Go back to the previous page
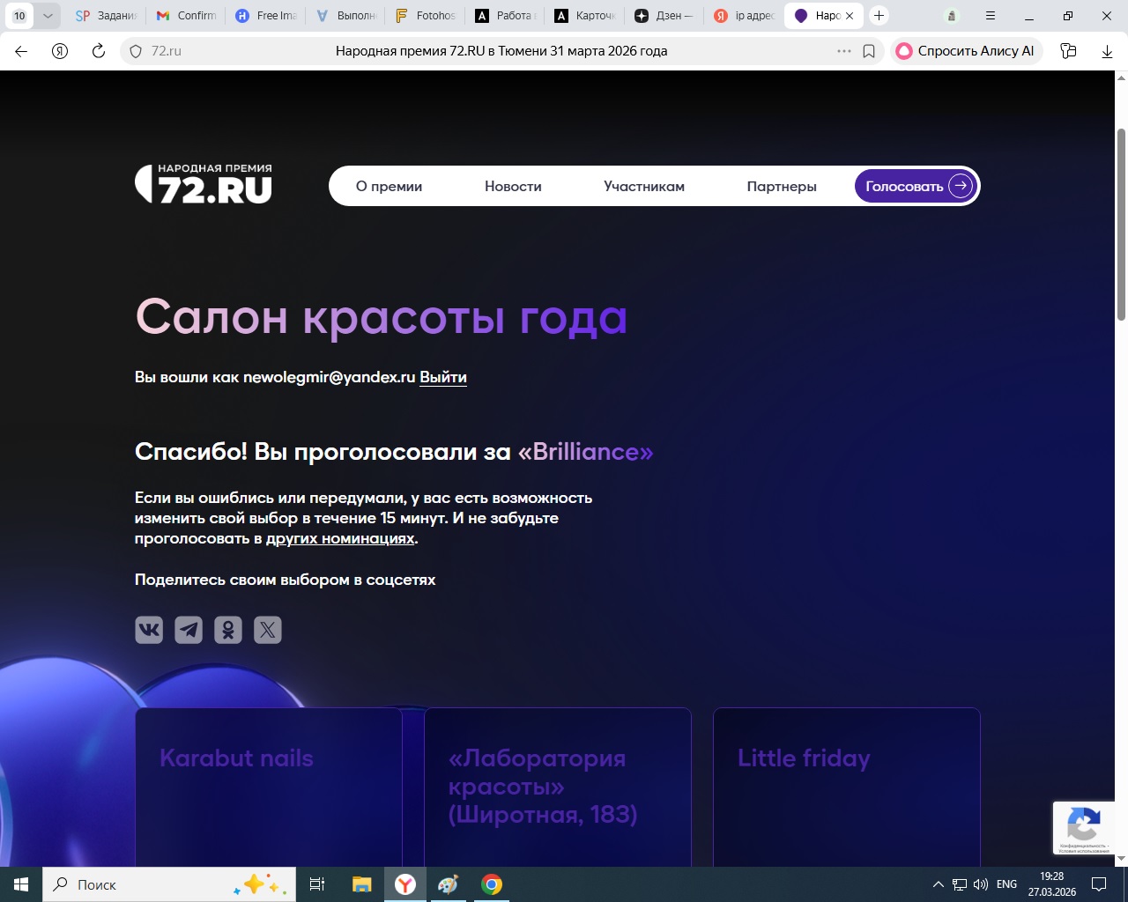Image resolution: width=1128 pixels, height=902 pixels. [x=21, y=51]
